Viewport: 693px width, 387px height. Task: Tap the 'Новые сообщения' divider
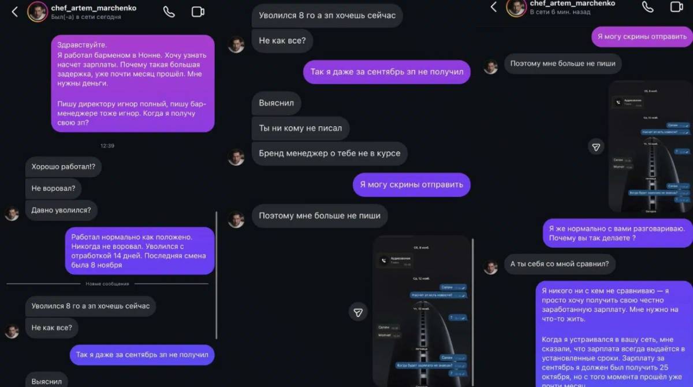tap(107, 284)
